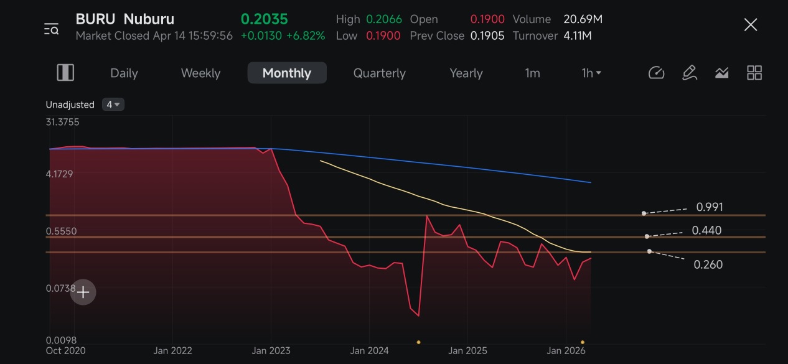788x364 pixels.
Task: Toggle the split-panel layout icon
Action: point(65,73)
